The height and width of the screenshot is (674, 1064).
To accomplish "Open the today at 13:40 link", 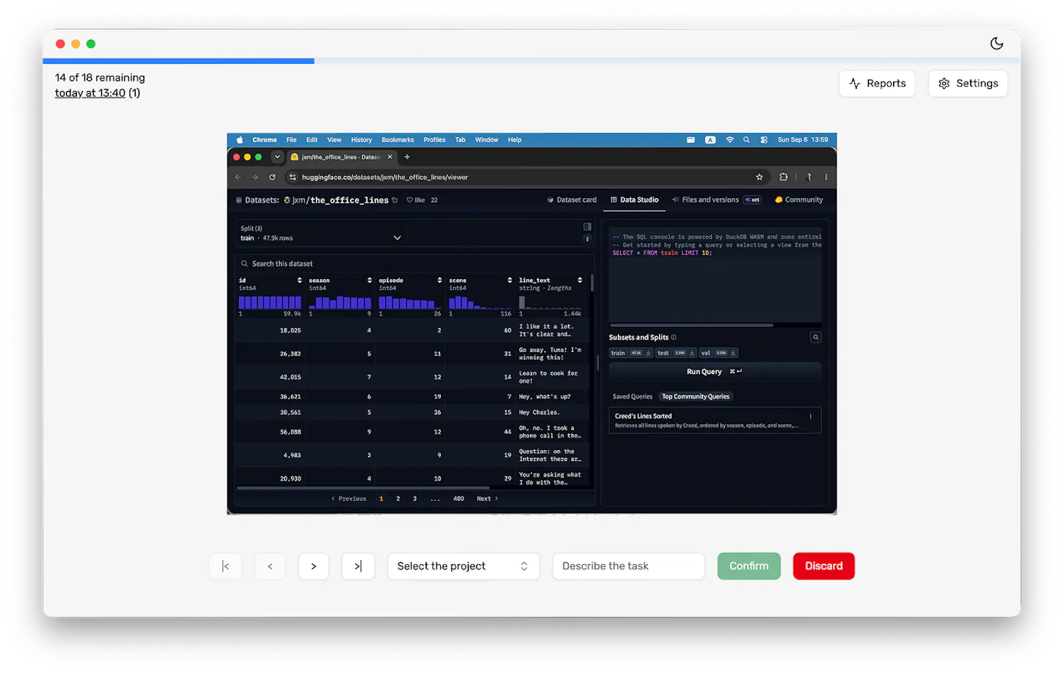I will (x=90, y=93).
